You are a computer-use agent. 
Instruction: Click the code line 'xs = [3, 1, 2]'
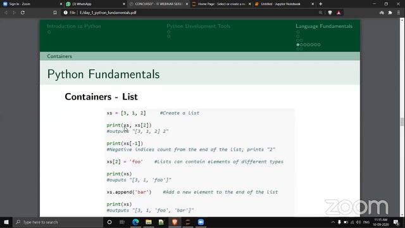tap(127, 113)
